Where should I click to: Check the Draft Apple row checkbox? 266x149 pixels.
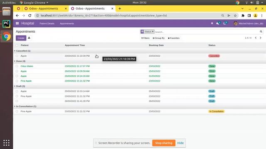[17, 91]
